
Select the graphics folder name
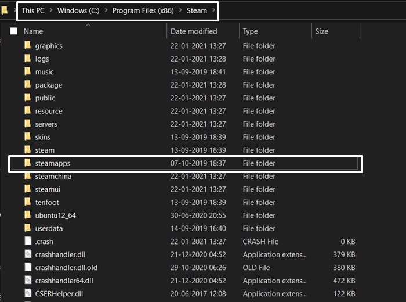pos(49,46)
